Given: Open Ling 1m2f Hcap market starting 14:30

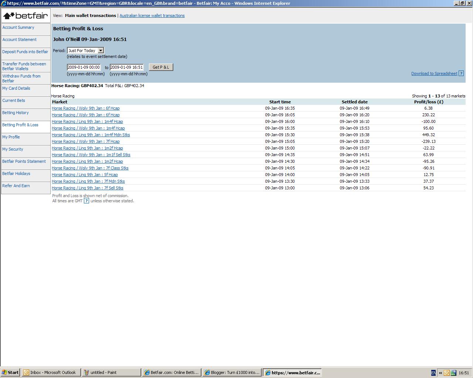Looking at the screenshot, I should coord(87,161).
